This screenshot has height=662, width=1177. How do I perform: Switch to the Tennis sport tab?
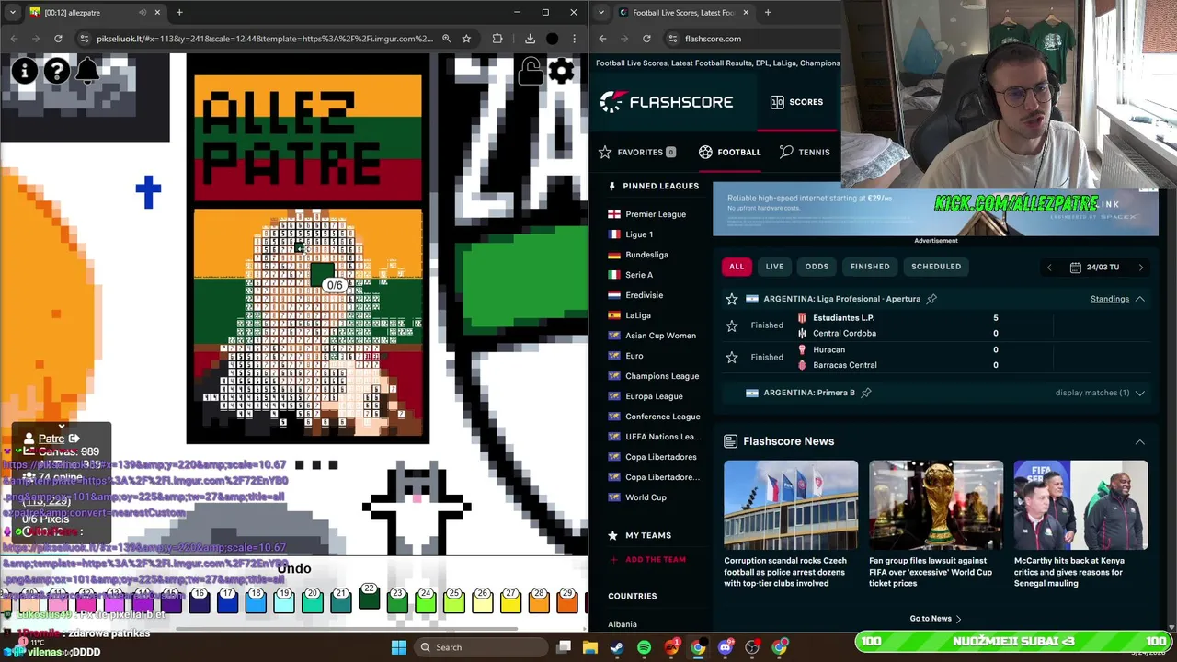805,152
